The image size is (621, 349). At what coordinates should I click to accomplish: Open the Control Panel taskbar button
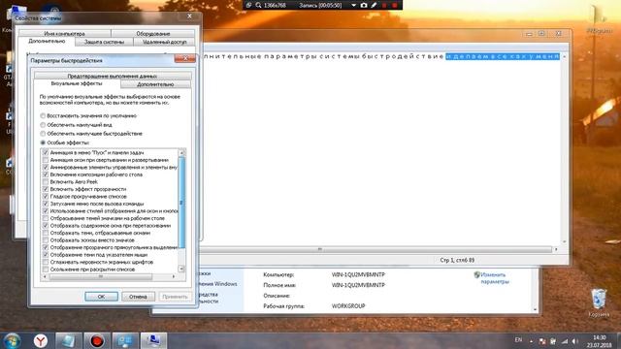tap(125, 340)
